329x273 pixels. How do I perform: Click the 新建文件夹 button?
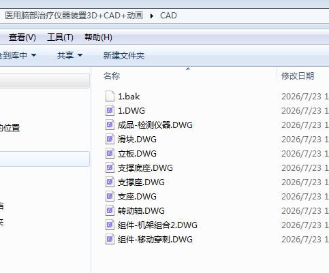point(124,55)
